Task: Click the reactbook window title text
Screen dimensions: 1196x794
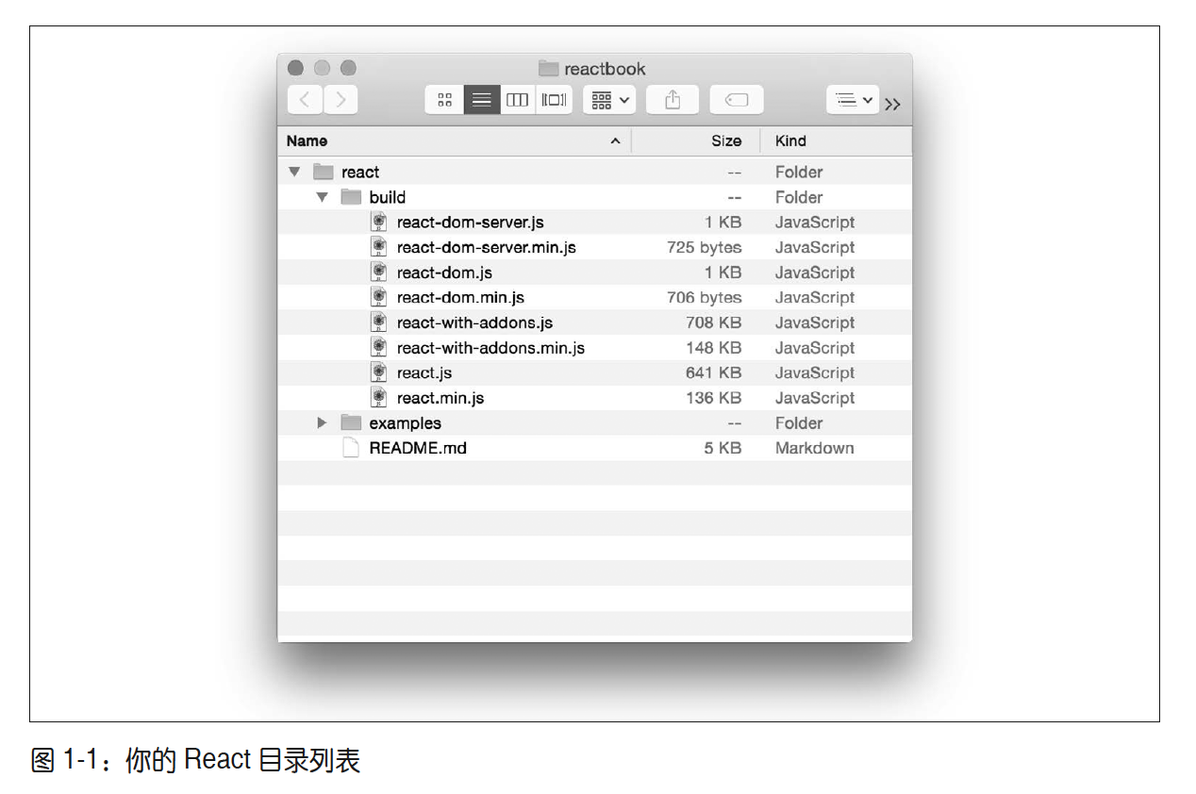Action: 605,69
